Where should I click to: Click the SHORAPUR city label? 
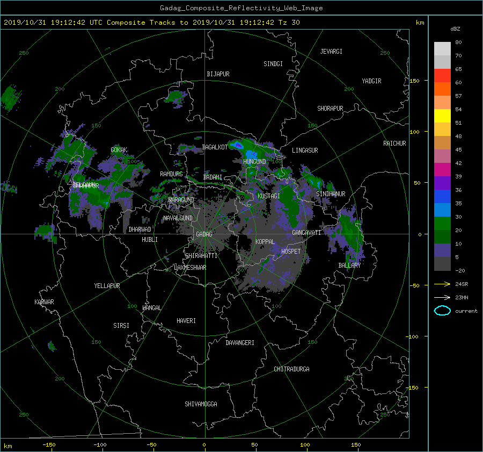click(x=330, y=108)
